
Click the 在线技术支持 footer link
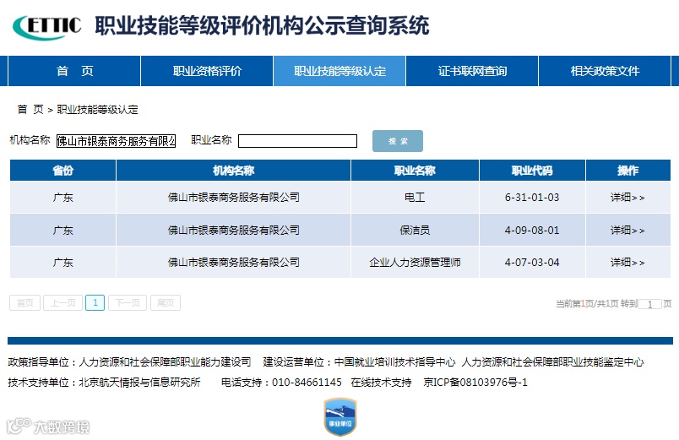pos(381,383)
